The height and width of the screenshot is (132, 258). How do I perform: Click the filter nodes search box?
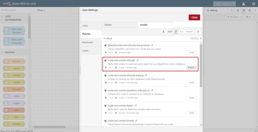click(15, 10)
